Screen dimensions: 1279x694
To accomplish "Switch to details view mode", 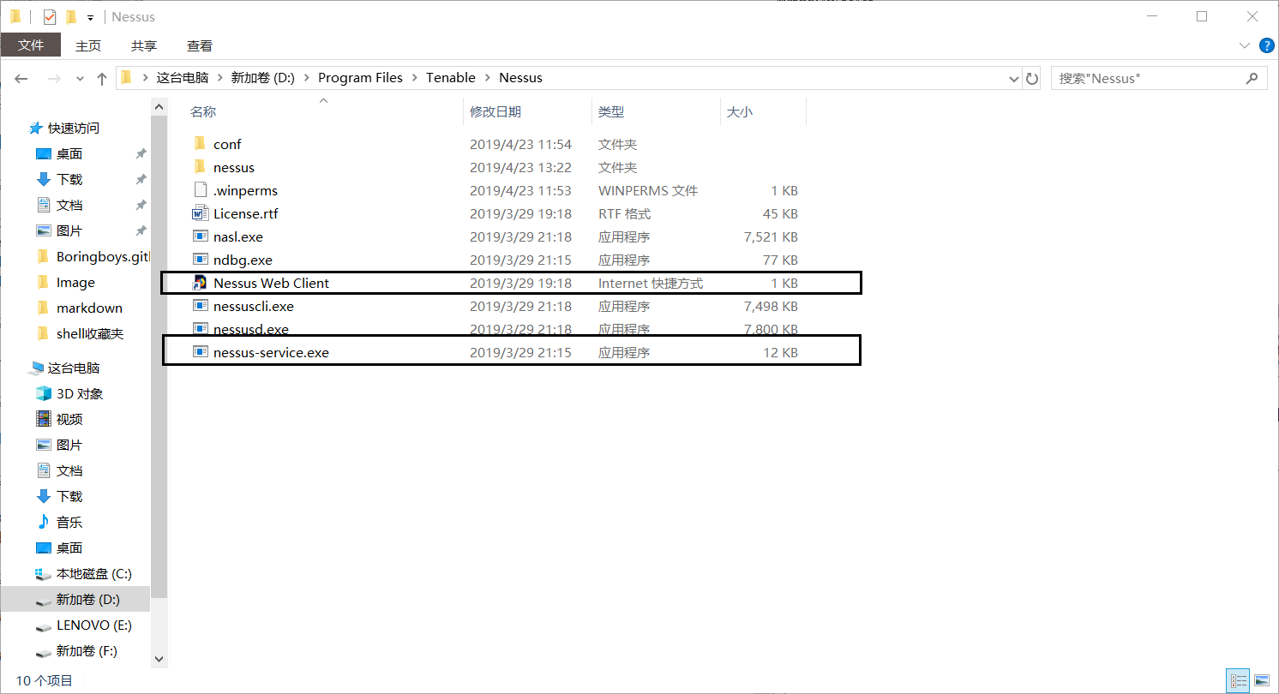I will tap(1239, 680).
